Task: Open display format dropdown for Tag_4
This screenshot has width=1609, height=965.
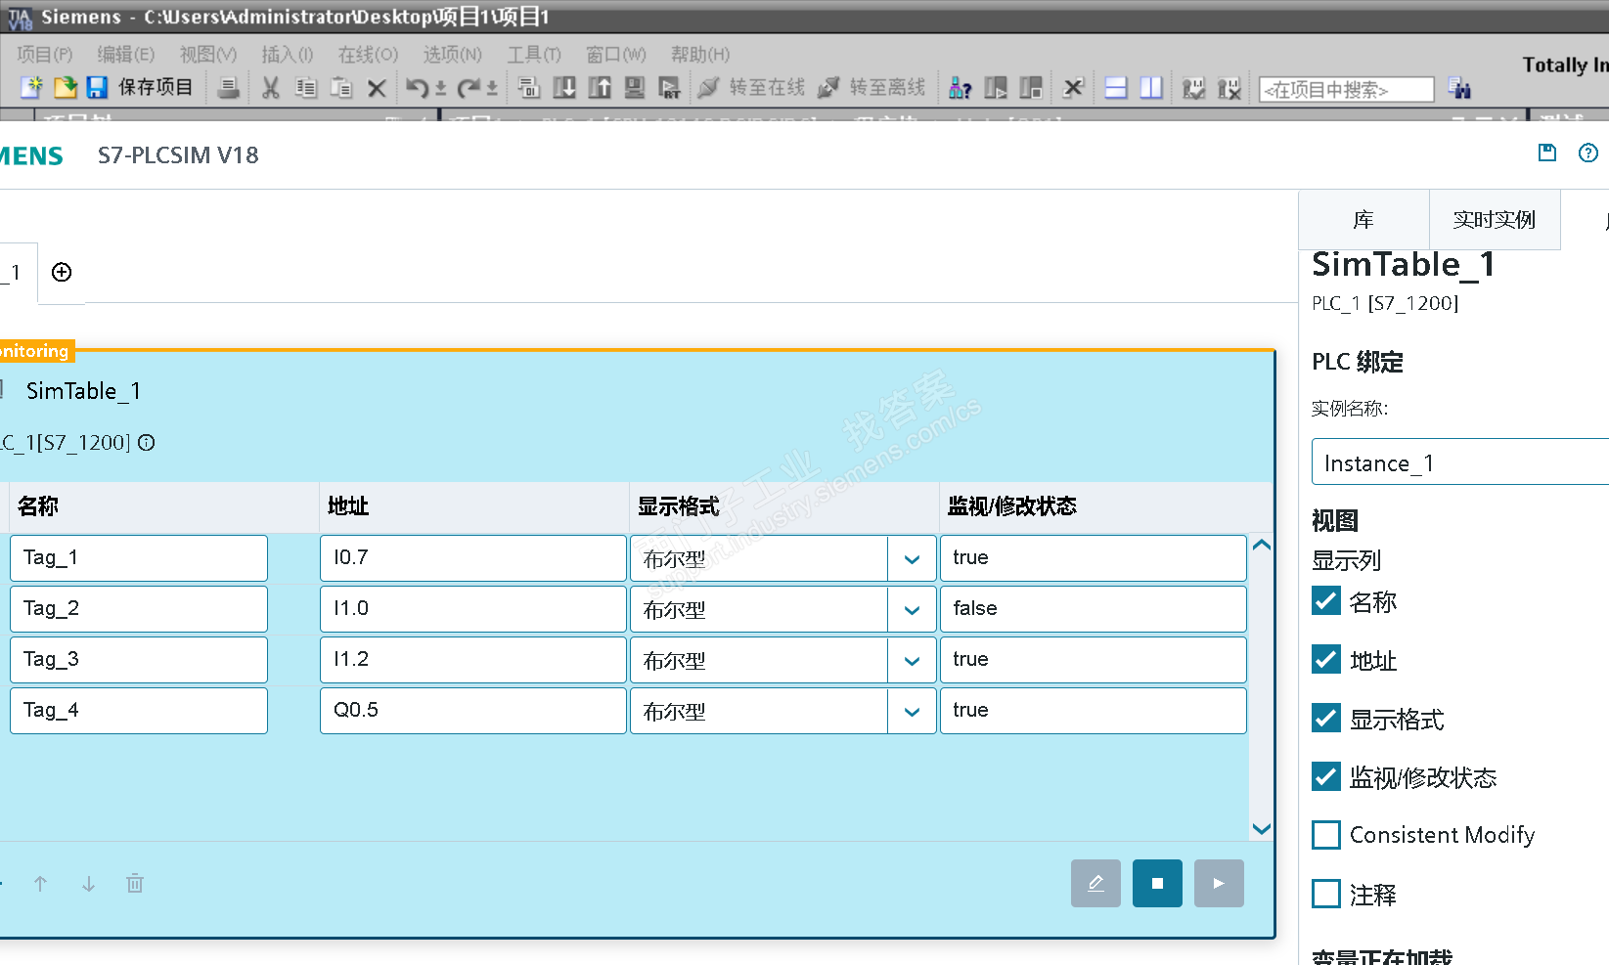Action: click(912, 711)
